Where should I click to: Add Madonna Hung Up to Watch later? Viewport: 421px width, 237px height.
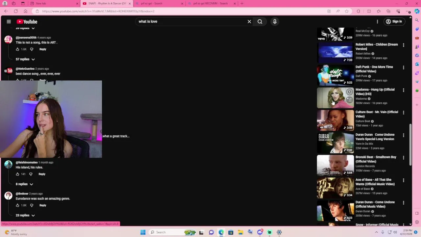click(349, 92)
